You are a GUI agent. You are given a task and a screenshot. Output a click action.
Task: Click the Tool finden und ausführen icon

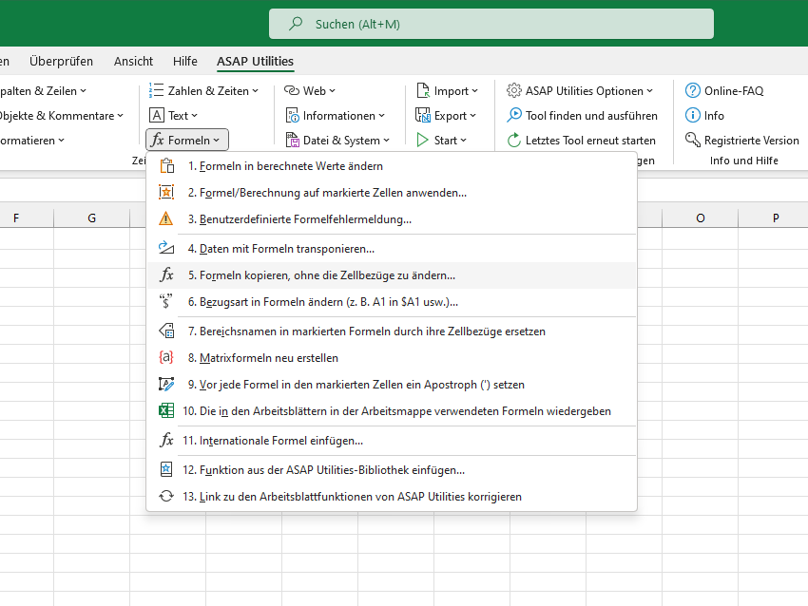click(x=513, y=115)
